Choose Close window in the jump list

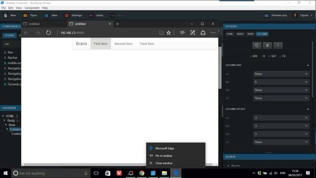[x=176, y=163]
